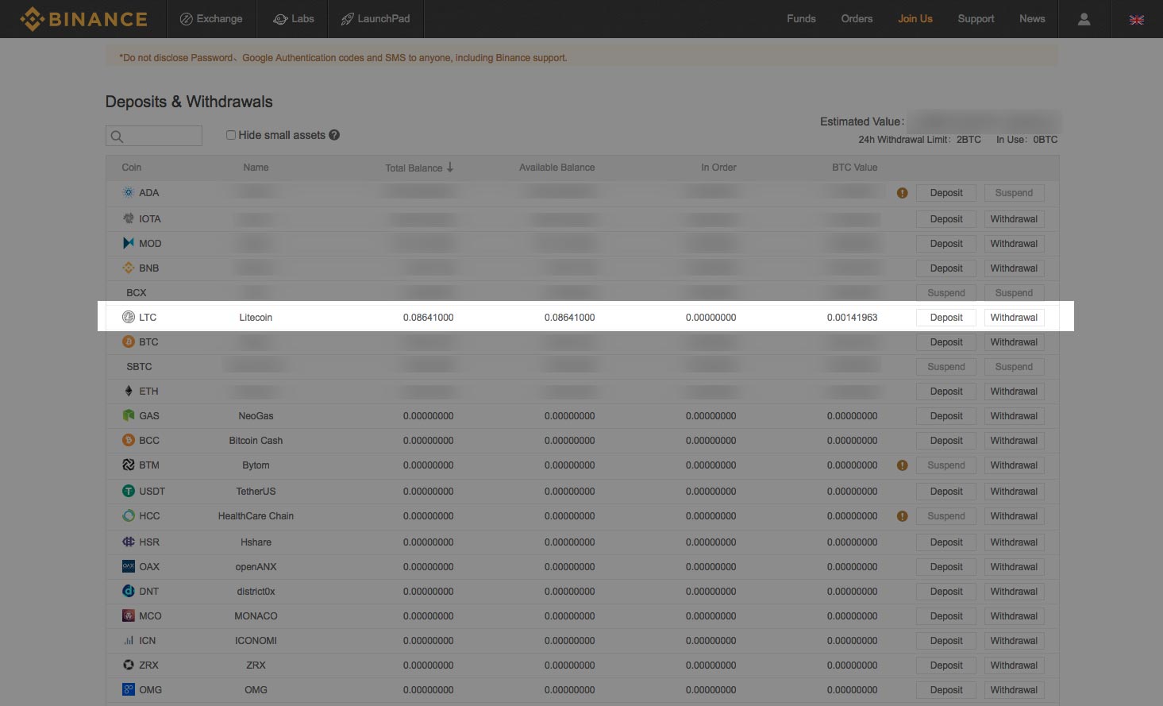
Task: Click the GAS coin icon
Action: [x=129, y=415]
